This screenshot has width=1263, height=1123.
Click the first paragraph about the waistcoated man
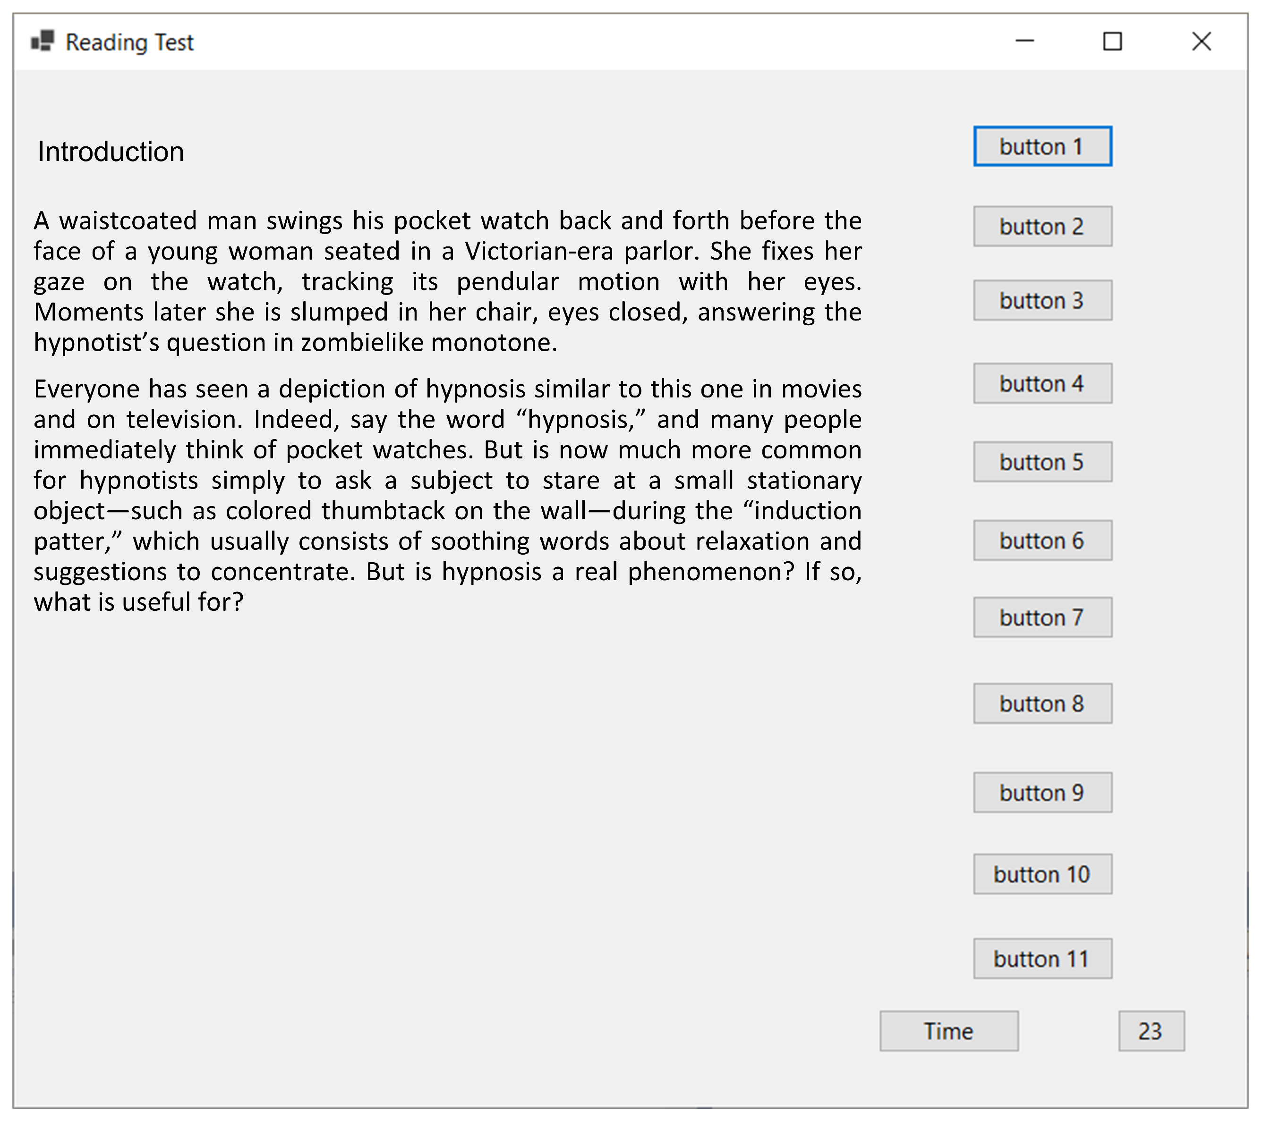click(x=447, y=281)
